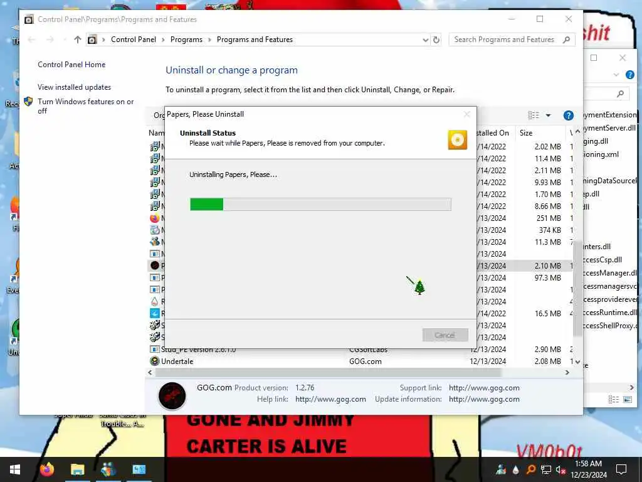Expand the chevron after Programs breadcrumb
This screenshot has width=642, height=482.
209,40
